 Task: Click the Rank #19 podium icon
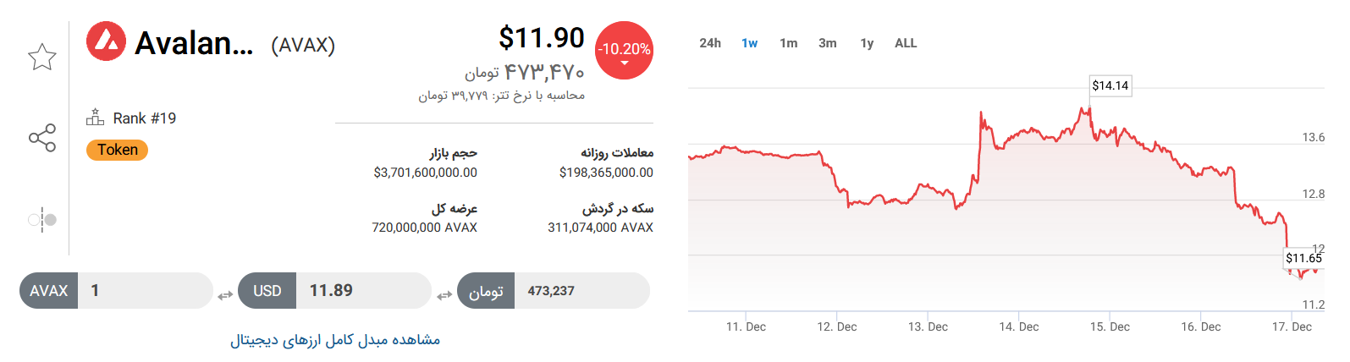click(95, 118)
